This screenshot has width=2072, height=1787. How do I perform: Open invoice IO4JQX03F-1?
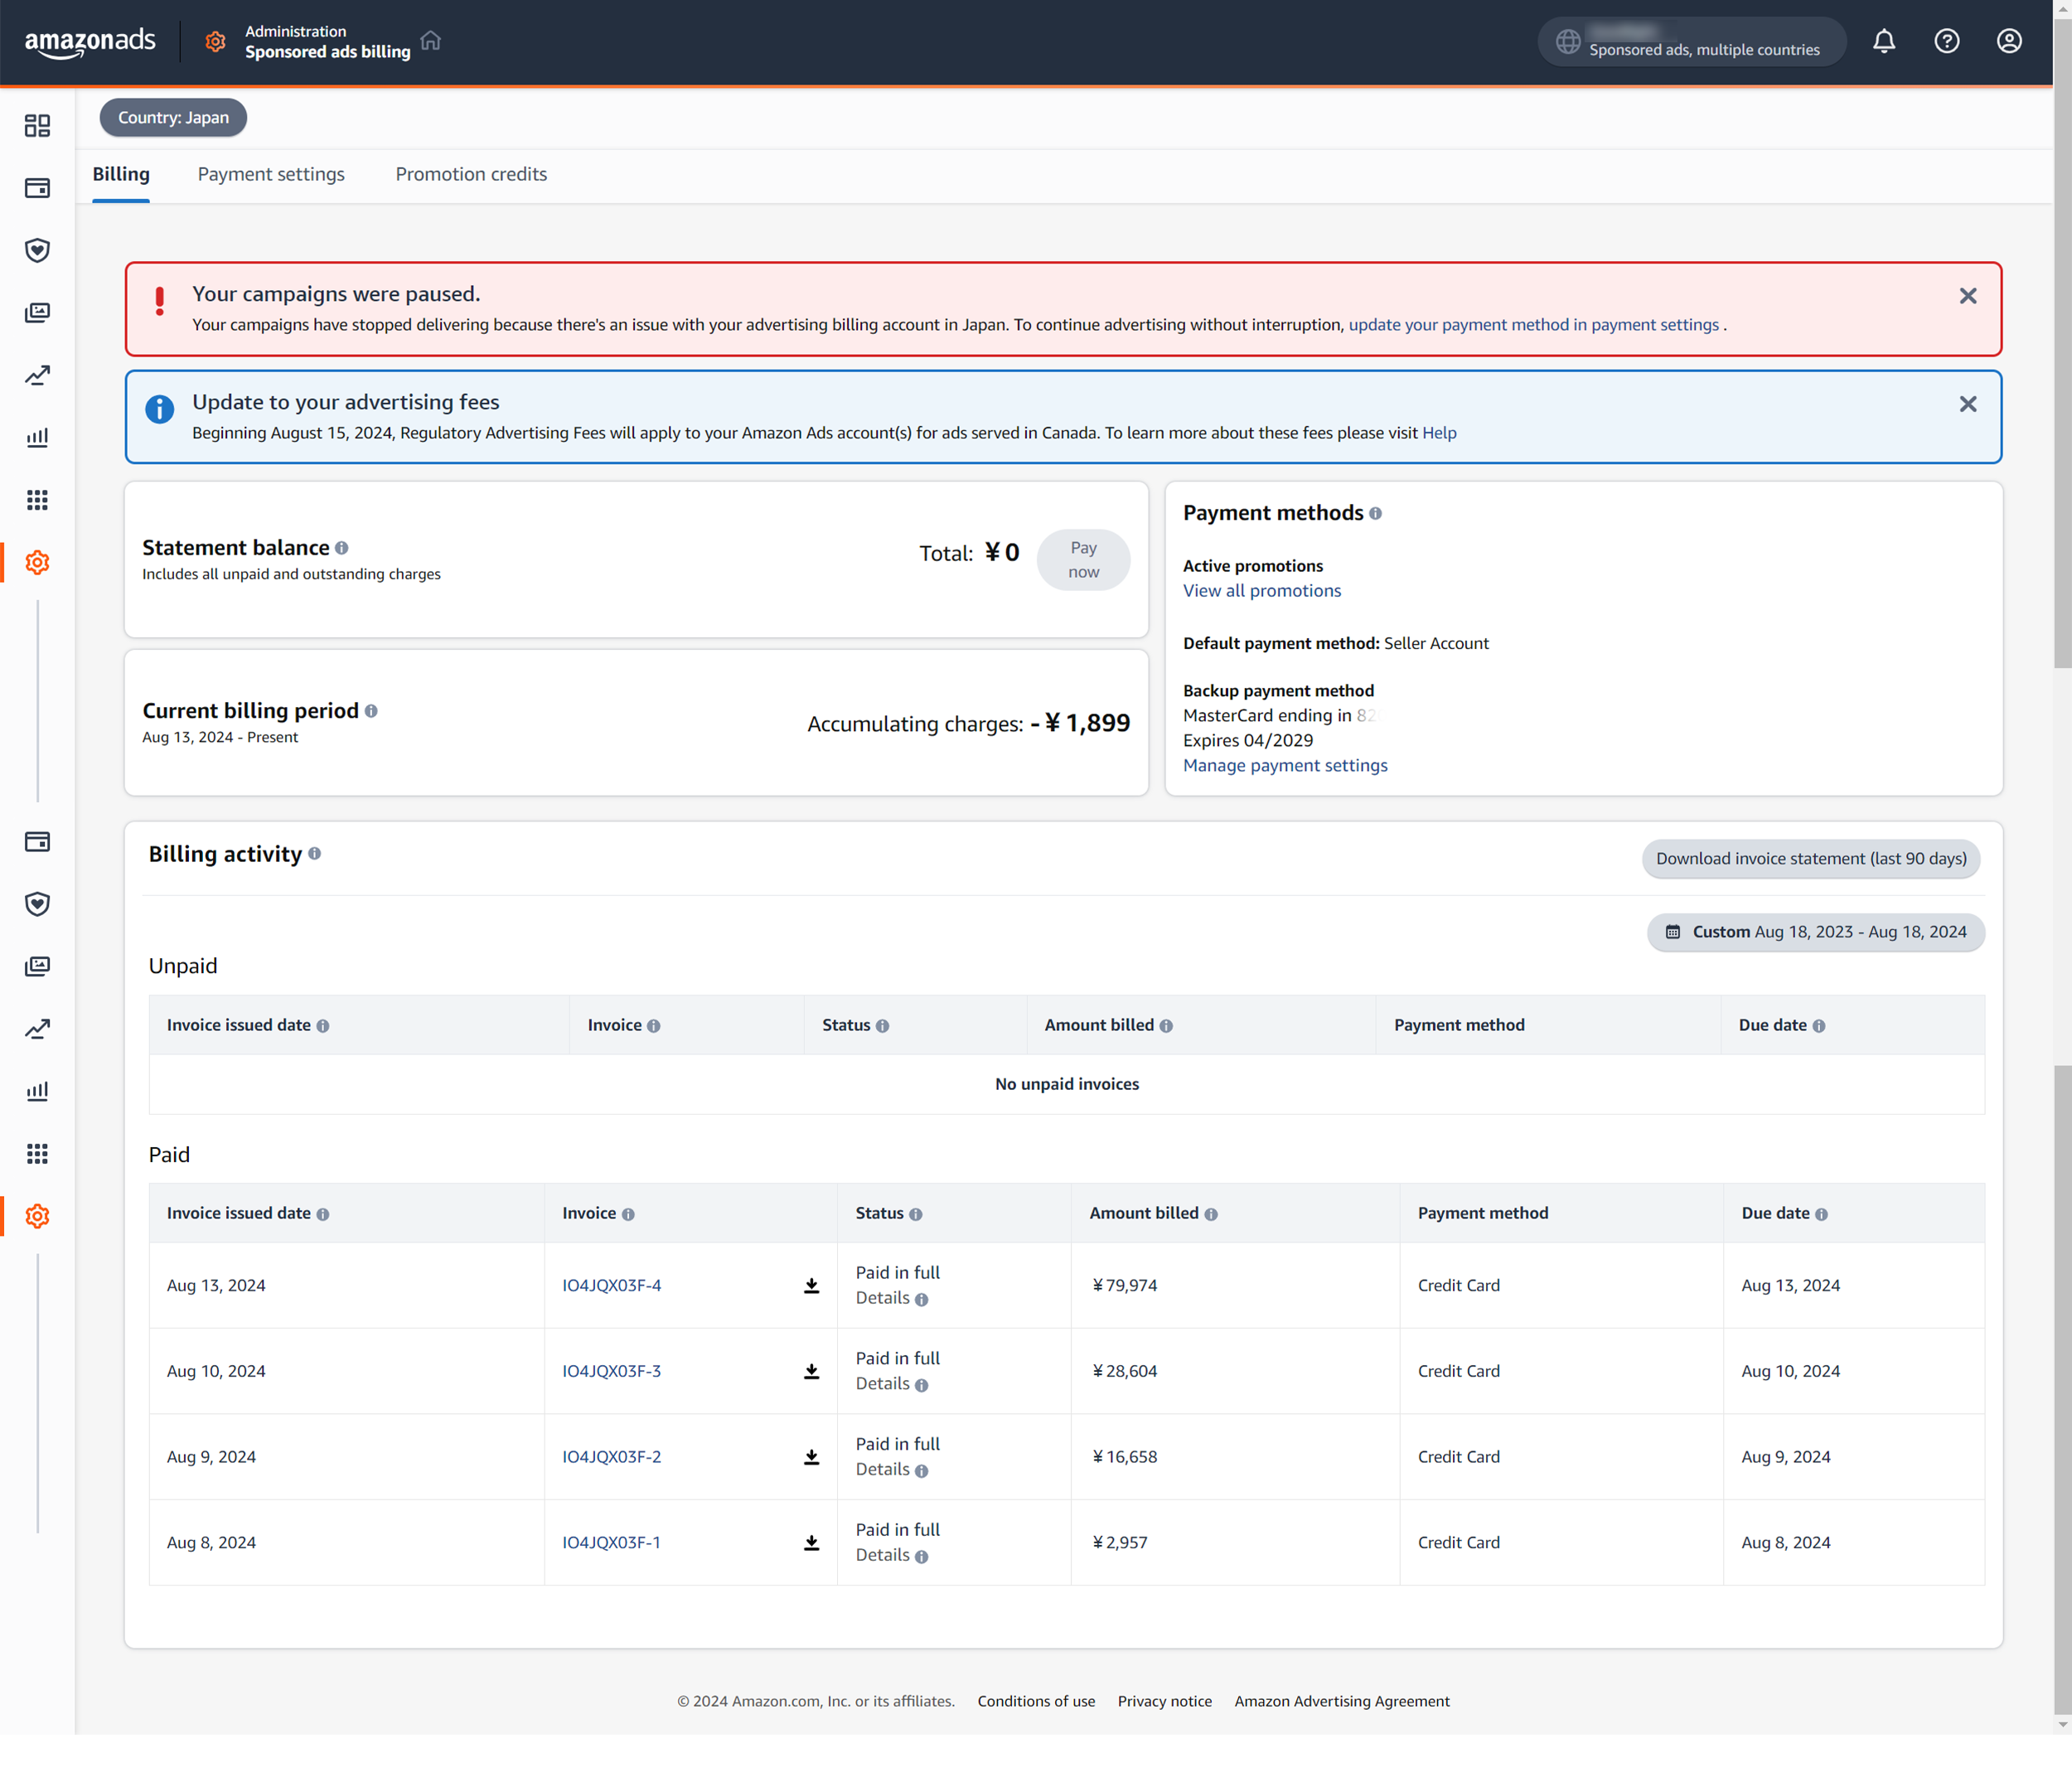(611, 1543)
